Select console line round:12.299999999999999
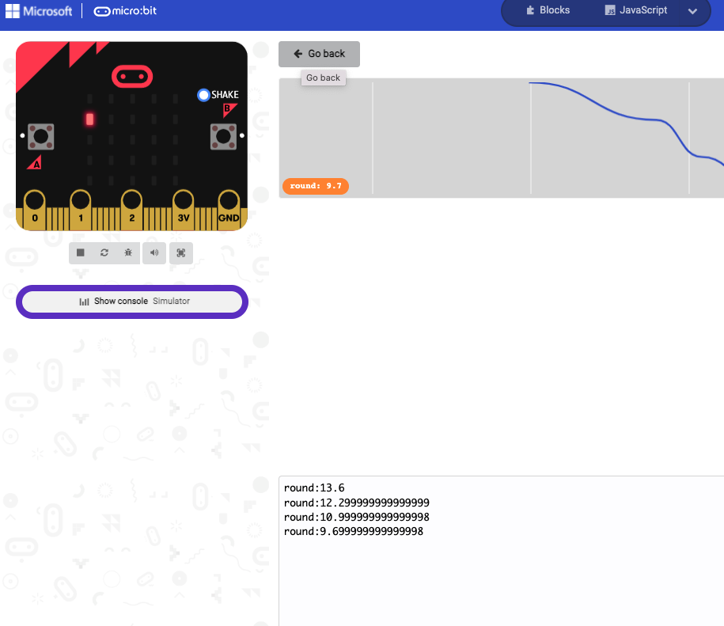 tap(356, 503)
